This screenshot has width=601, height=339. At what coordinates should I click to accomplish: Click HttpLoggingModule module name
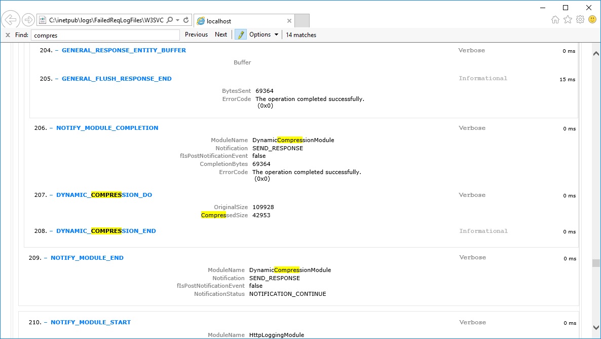coord(276,335)
